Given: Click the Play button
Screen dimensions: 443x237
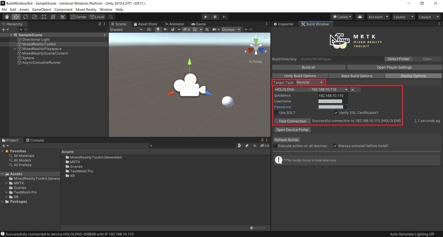Looking at the screenshot, I should pos(206,17).
